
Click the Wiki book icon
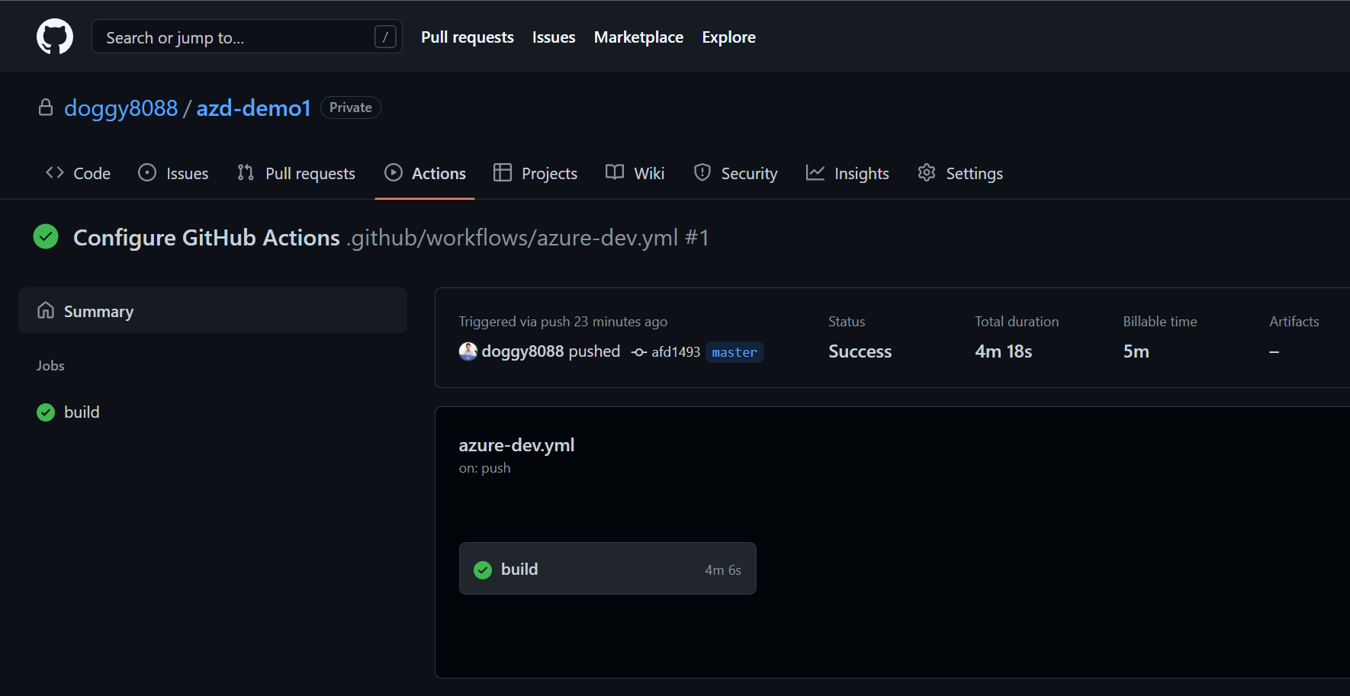click(x=615, y=172)
